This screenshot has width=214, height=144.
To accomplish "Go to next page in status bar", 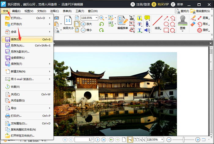I will (97, 139).
